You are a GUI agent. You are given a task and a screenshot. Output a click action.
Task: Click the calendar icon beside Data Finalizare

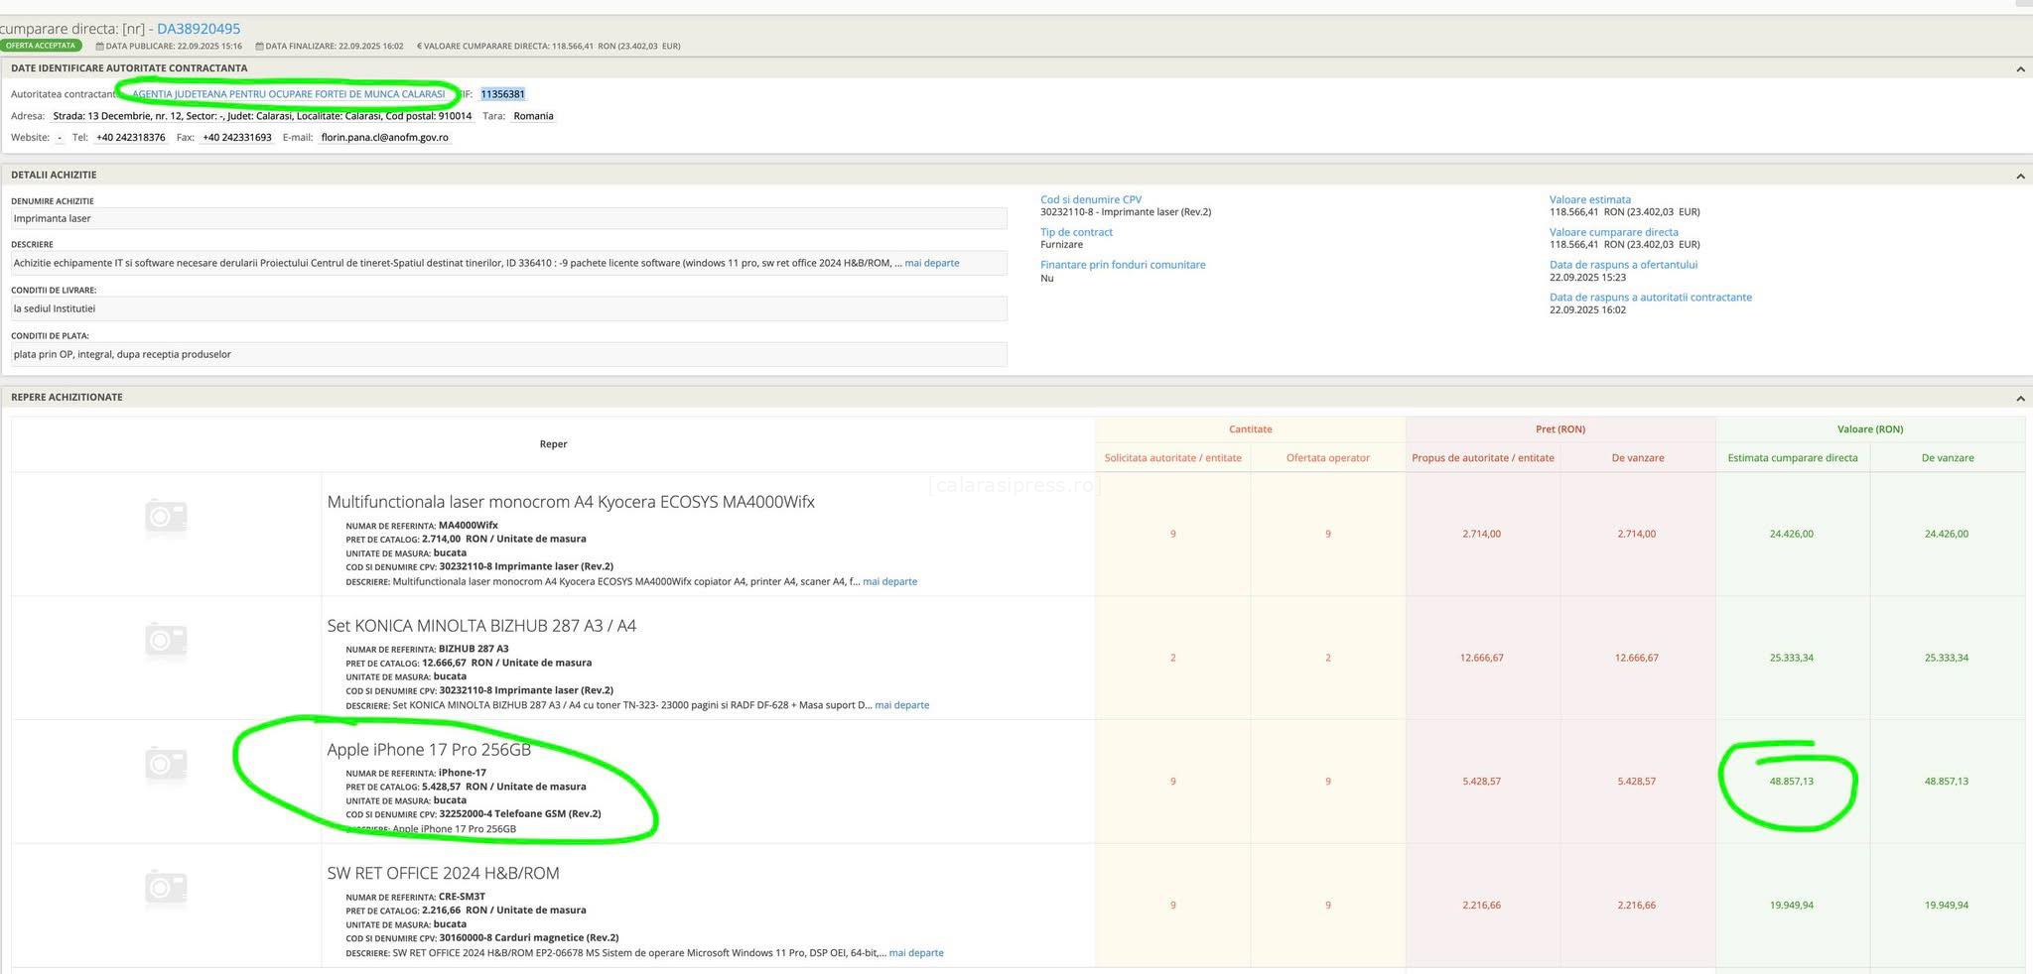tap(259, 47)
